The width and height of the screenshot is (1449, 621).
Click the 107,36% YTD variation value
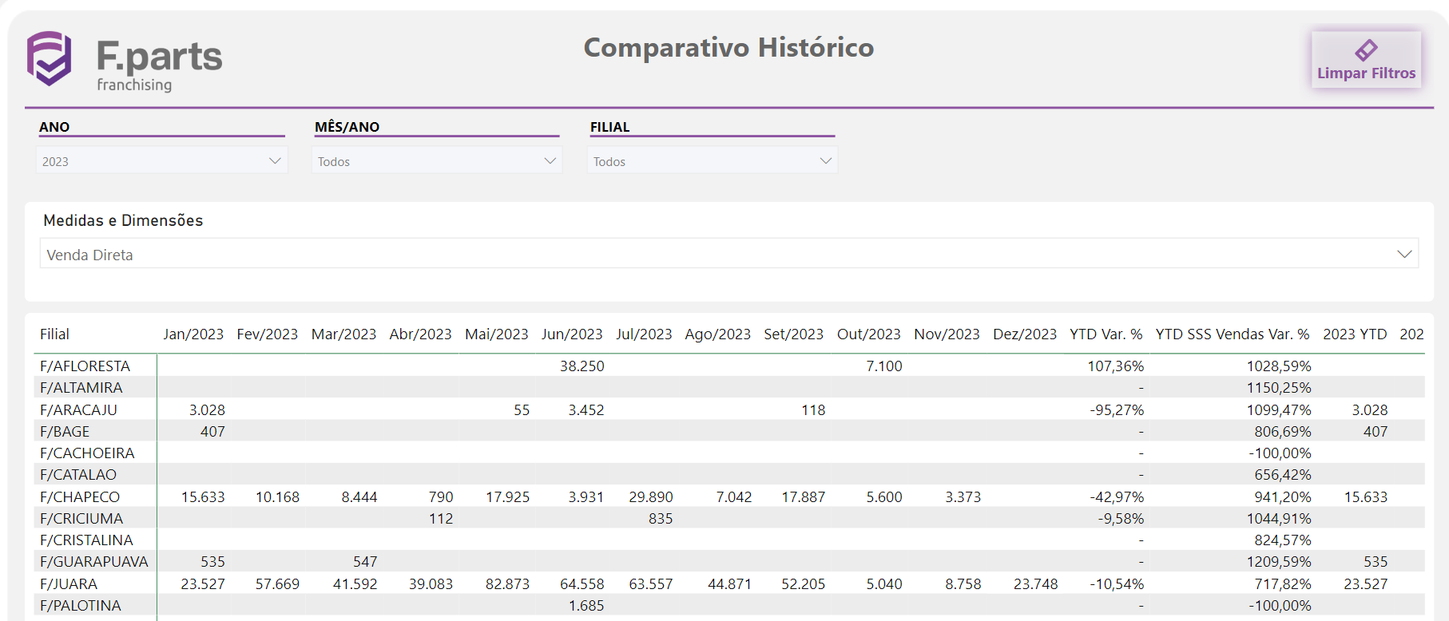(x=1115, y=366)
